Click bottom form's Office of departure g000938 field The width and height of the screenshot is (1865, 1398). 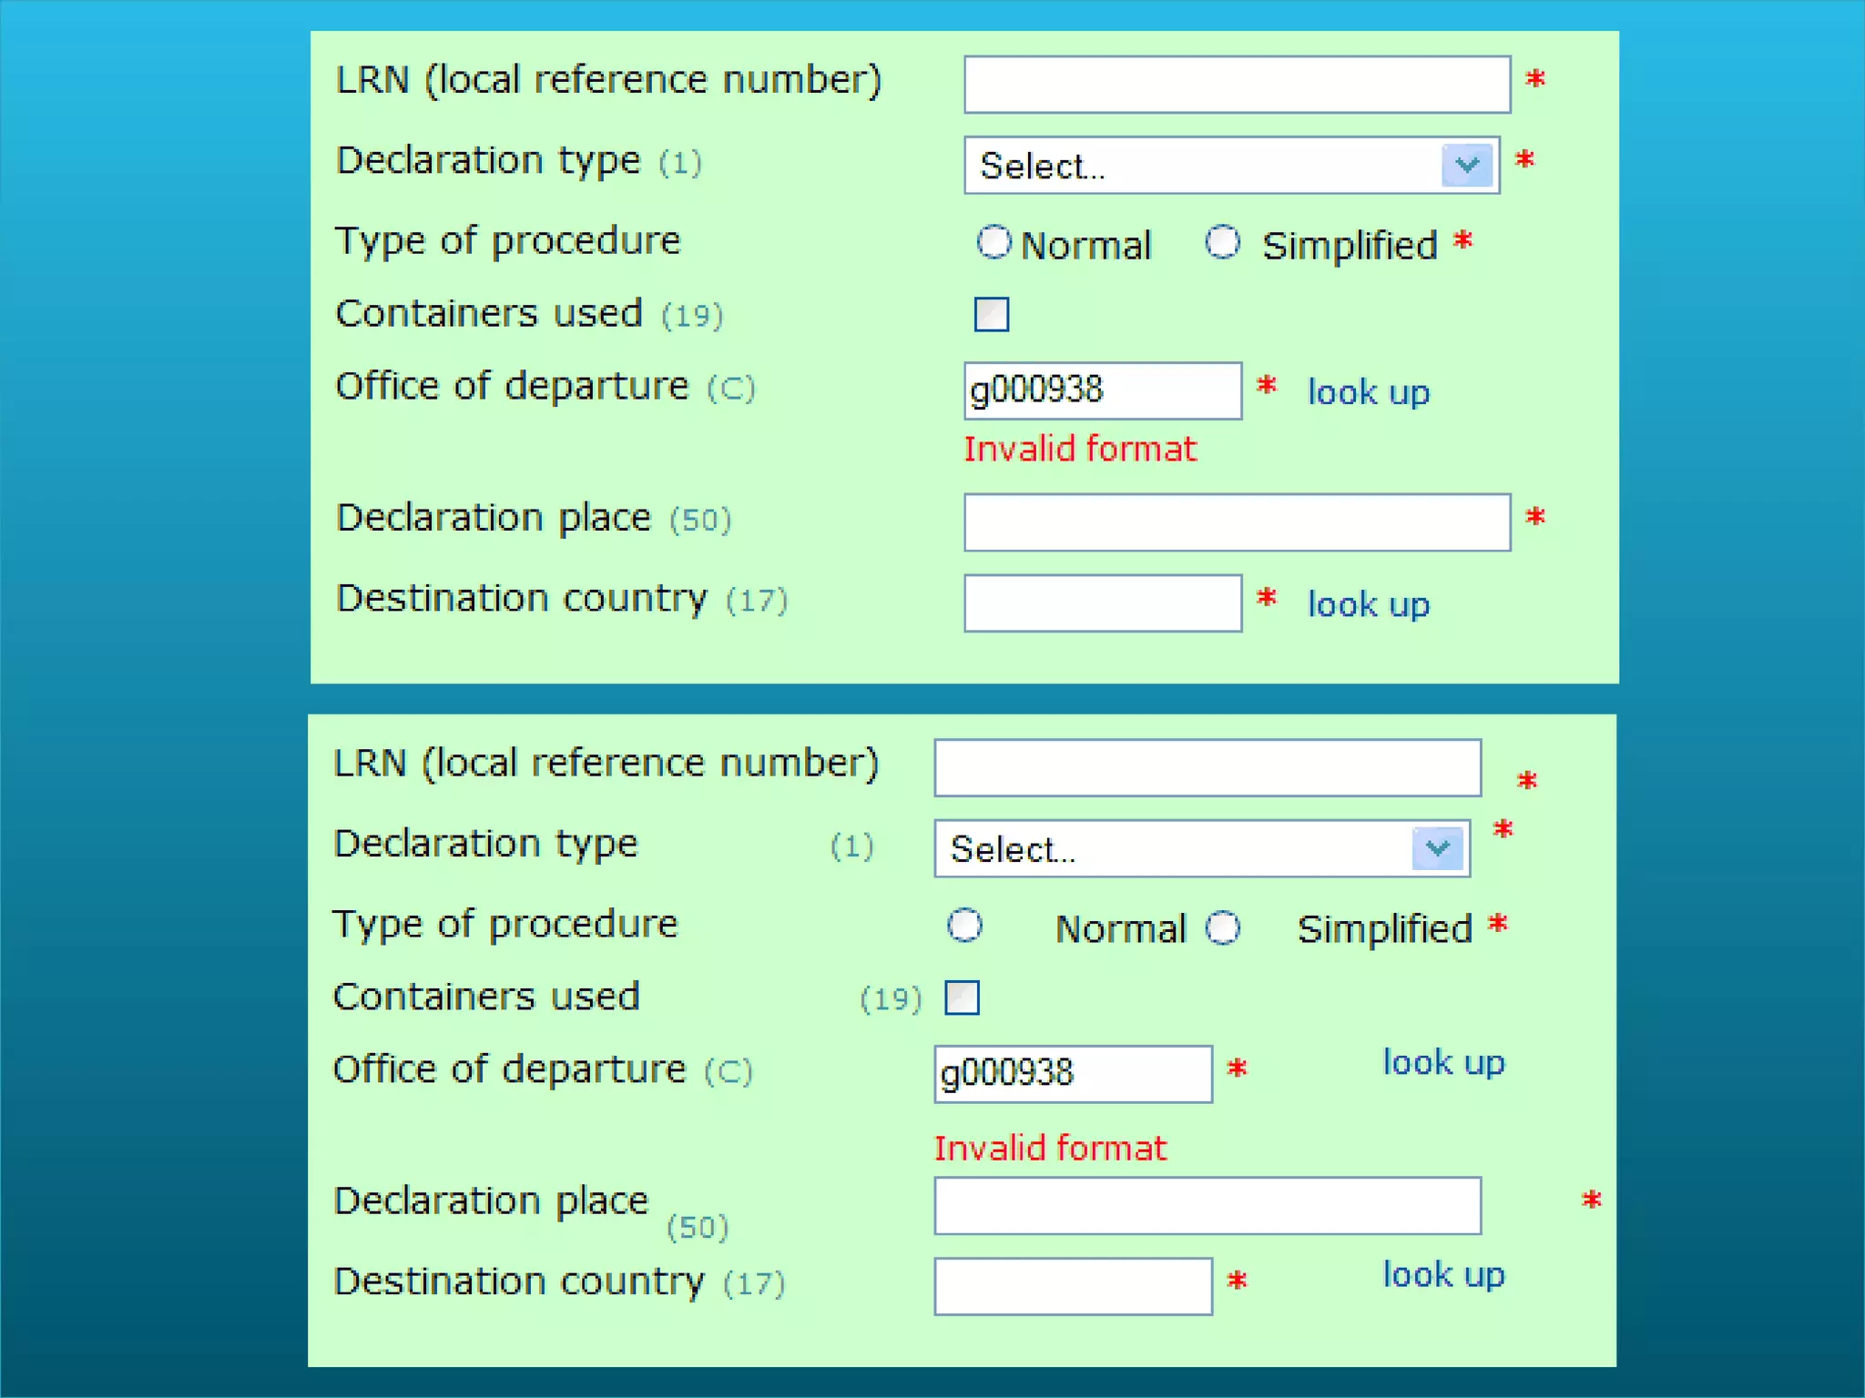click(x=1072, y=1074)
